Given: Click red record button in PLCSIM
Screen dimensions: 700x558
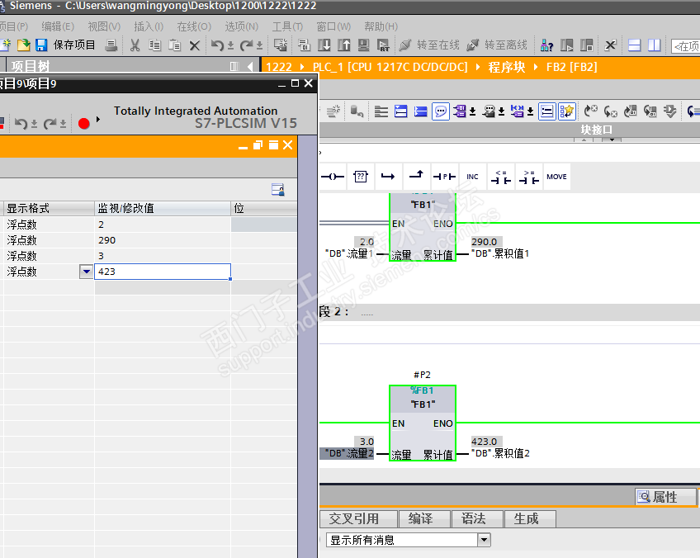Looking at the screenshot, I should (x=84, y=123).
